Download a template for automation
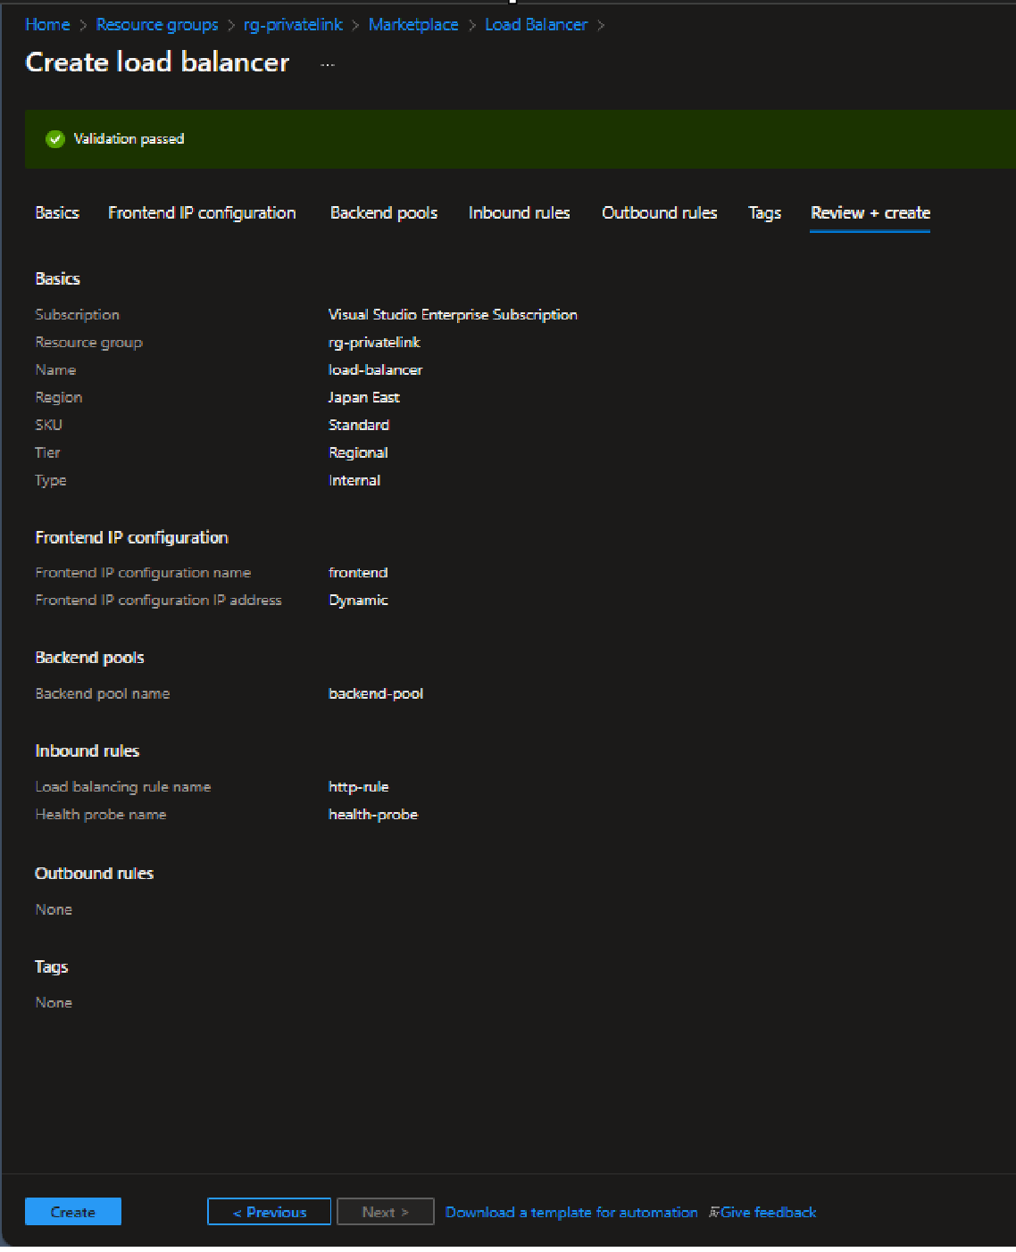The image size is (1016, 1252). [571, 1212]
